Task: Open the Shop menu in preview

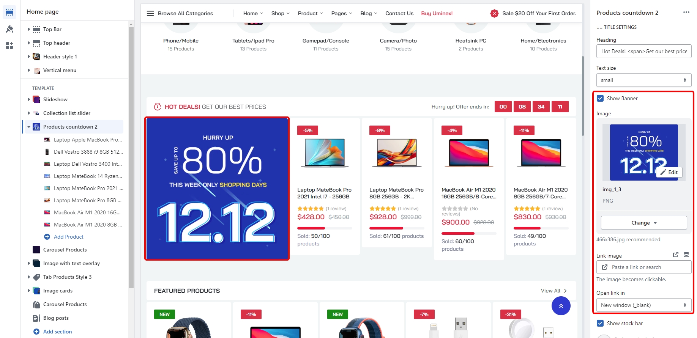Action: click(x=280, y=13)
